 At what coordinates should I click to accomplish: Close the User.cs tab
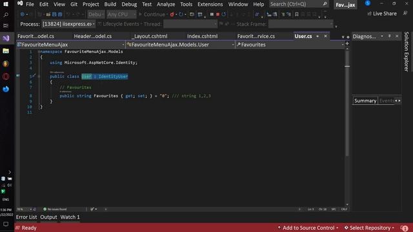click(325, 36)
